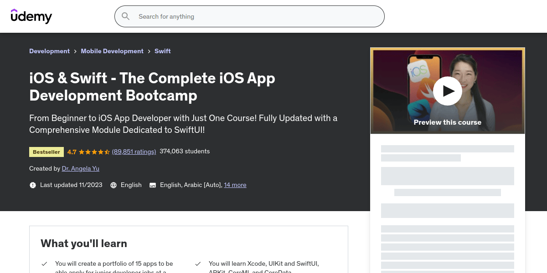547x273 pixels.
Task: Click the Bestseller badge
Action: (x=46, y=152)
